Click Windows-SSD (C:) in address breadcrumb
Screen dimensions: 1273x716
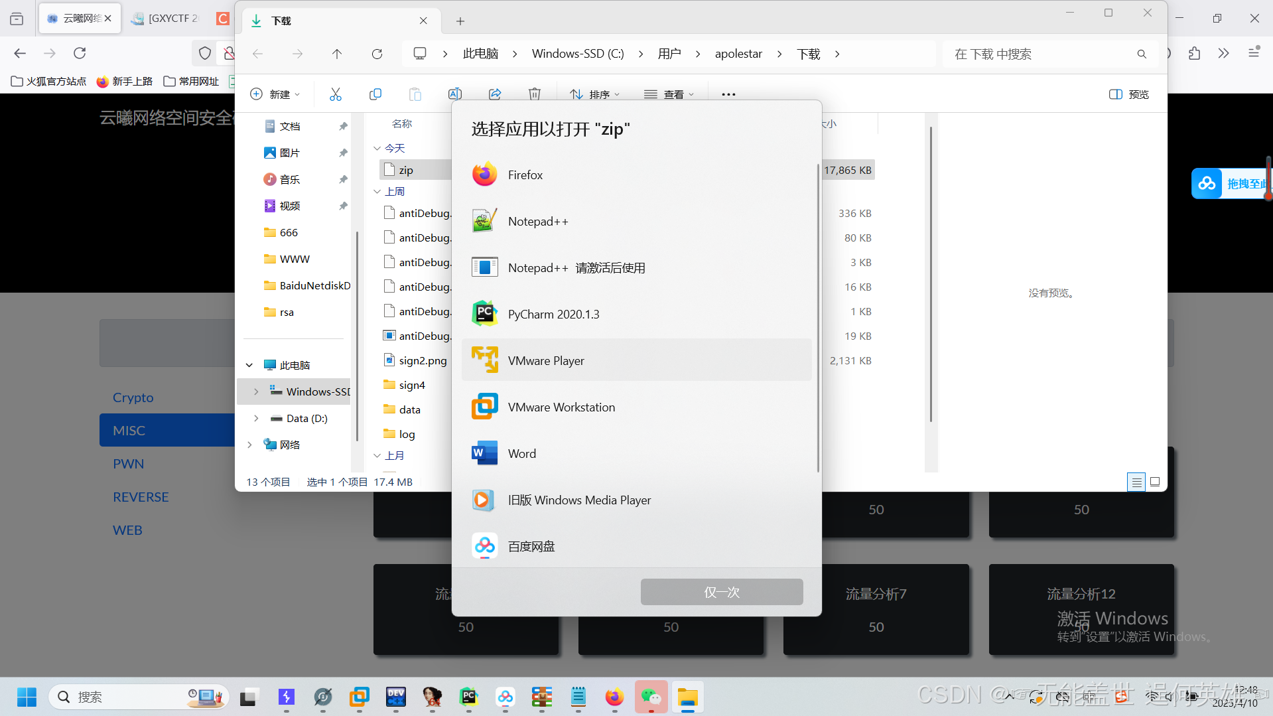coord(578,54)
